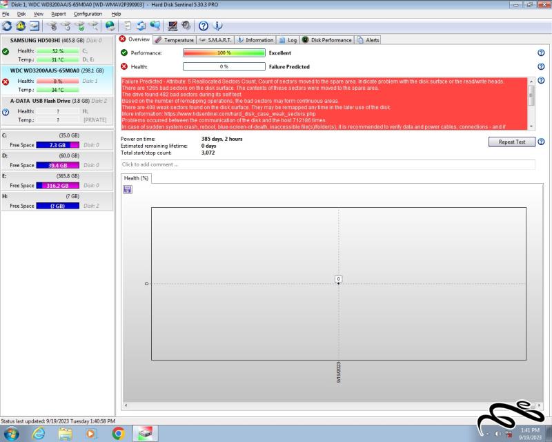
Task: Click the health chart scroll left arrow
Action: pos(126,405)
